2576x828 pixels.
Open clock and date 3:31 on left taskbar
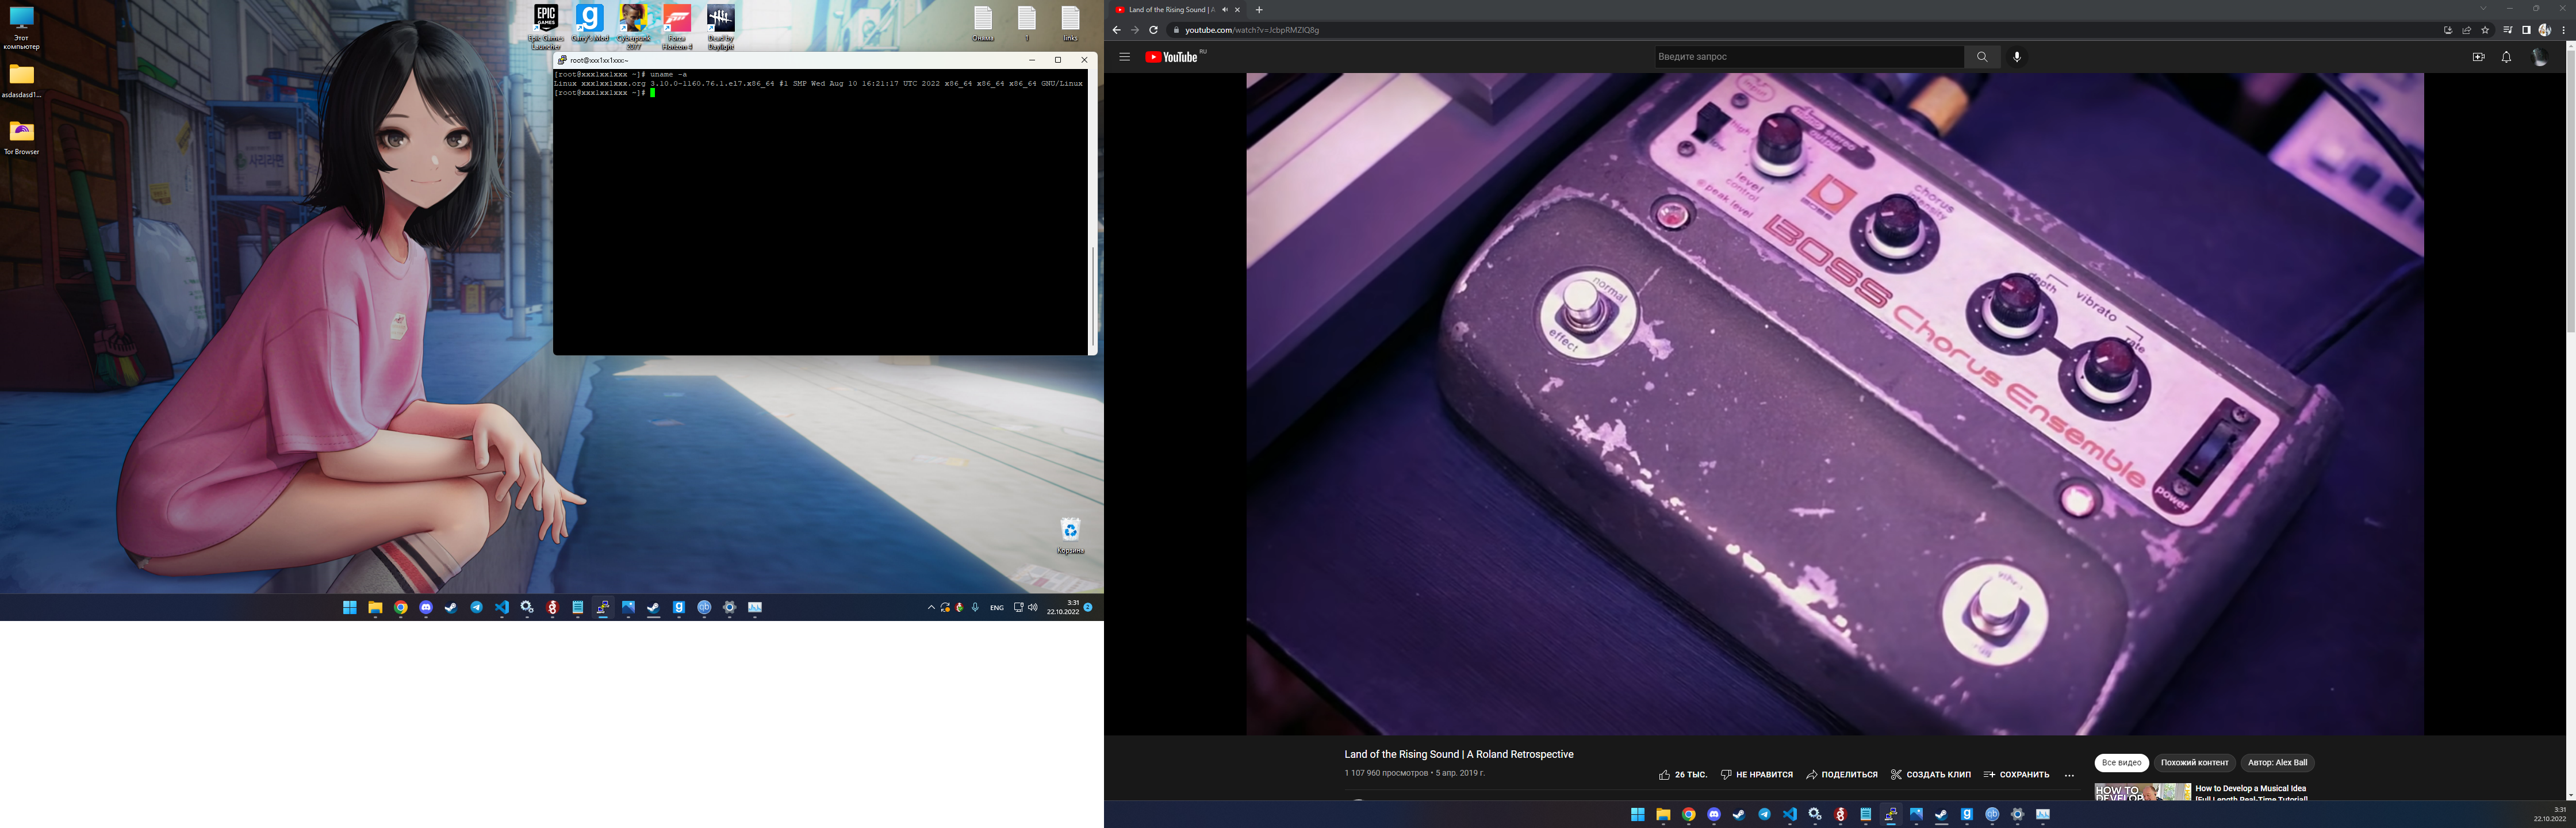(1064, 607)
